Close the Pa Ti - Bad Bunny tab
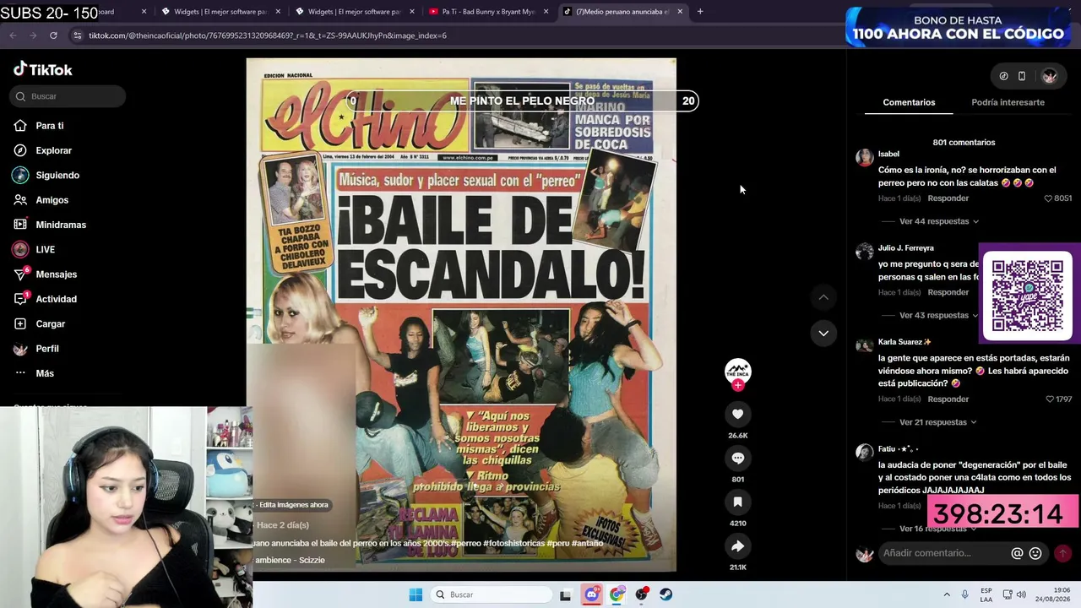The image size is (1081, 608). click(x=546, y=12)
